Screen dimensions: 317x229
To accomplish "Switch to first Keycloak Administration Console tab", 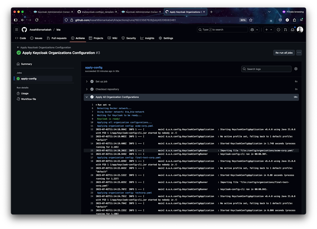I will [53, 12].
